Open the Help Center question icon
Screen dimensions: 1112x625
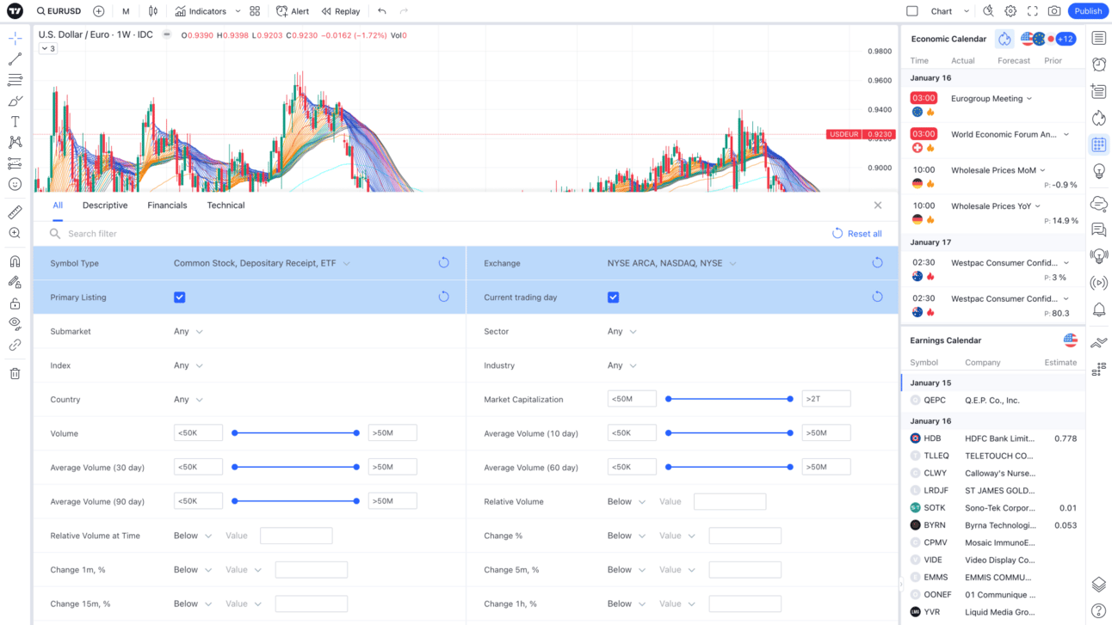[x=1099, y=611]
